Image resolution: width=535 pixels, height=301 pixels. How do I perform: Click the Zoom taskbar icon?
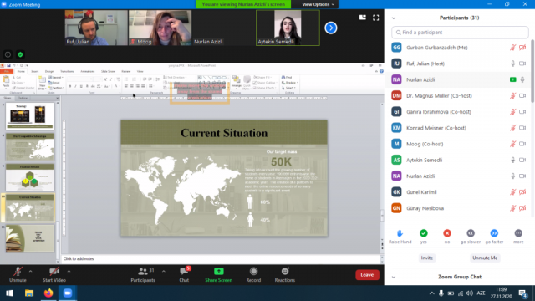68,293
